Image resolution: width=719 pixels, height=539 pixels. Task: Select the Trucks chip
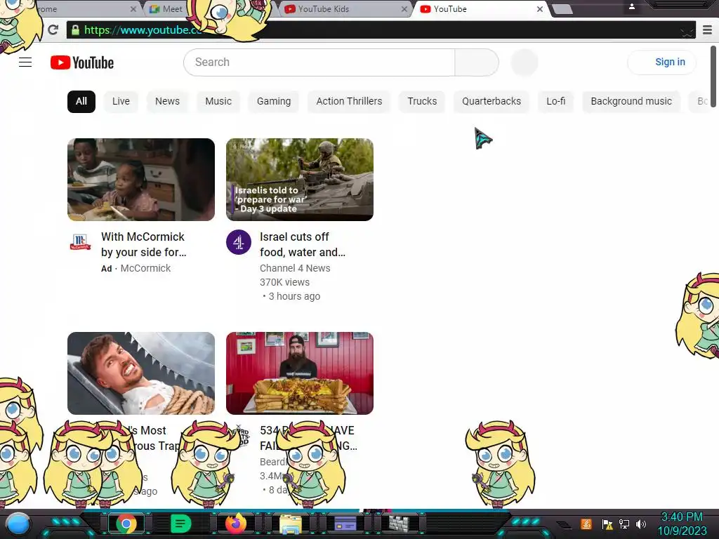tap(422, 101)
